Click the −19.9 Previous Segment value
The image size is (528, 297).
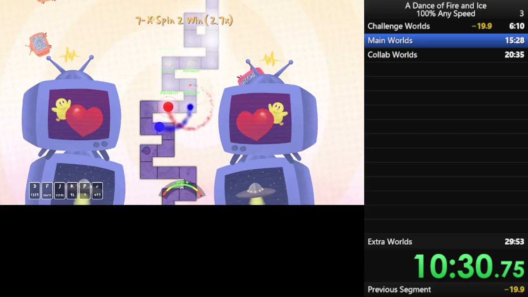point(514,290)
